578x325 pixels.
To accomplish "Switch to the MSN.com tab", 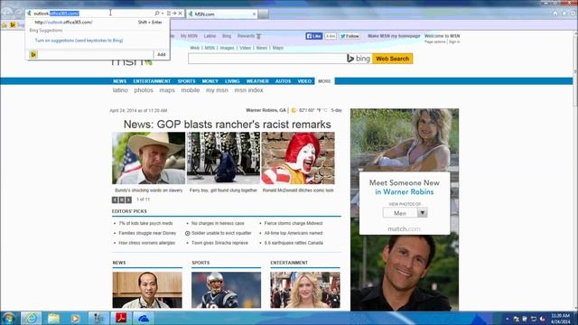I will 222,14.
